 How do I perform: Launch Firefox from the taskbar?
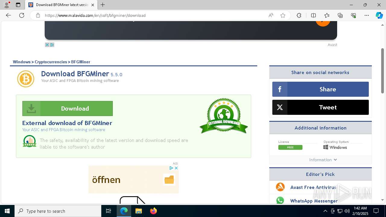[153, 211]
